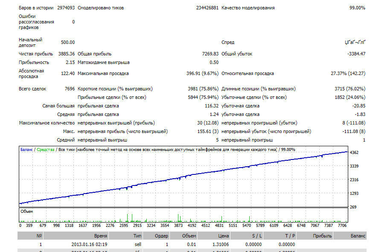This screenshot has height=252, width=373.
Task: Click the Время column header
Action: click(76, 236)
